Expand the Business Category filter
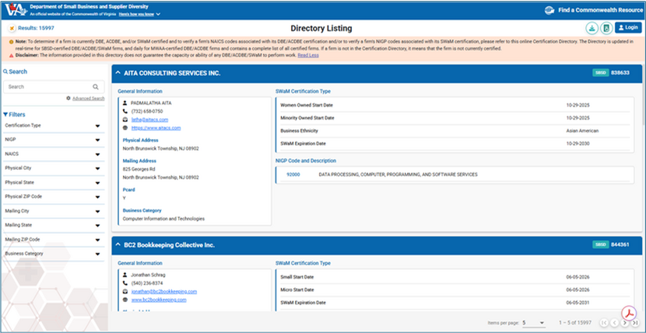The height and width of the screenshot is (333, 646). [54, 254]
